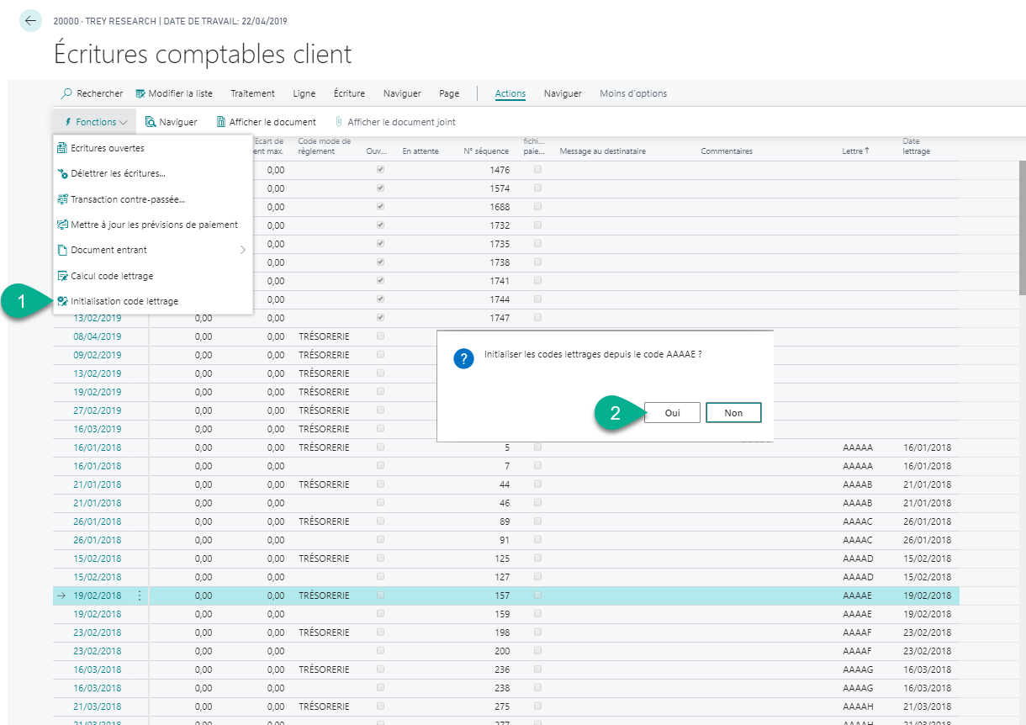Click the Naviguer binoculars icon in the toolbar
This screenshot has height=725, width=1026.
(151, 122)
